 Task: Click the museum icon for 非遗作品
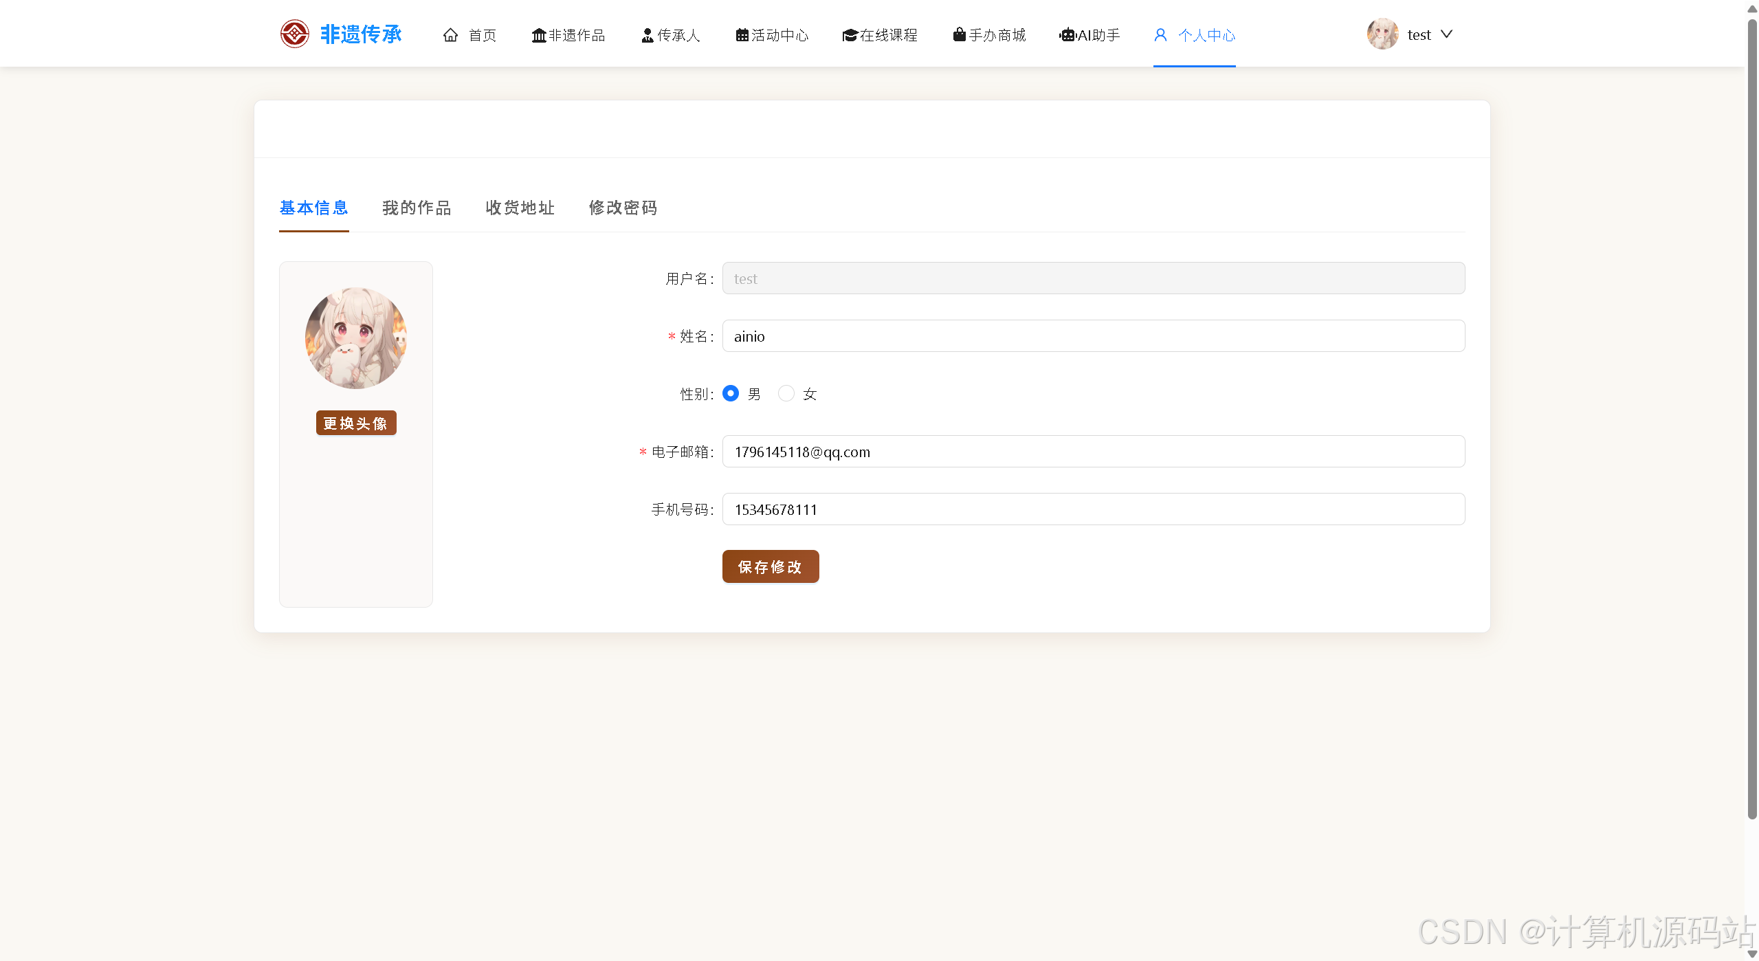pos(538,35)
